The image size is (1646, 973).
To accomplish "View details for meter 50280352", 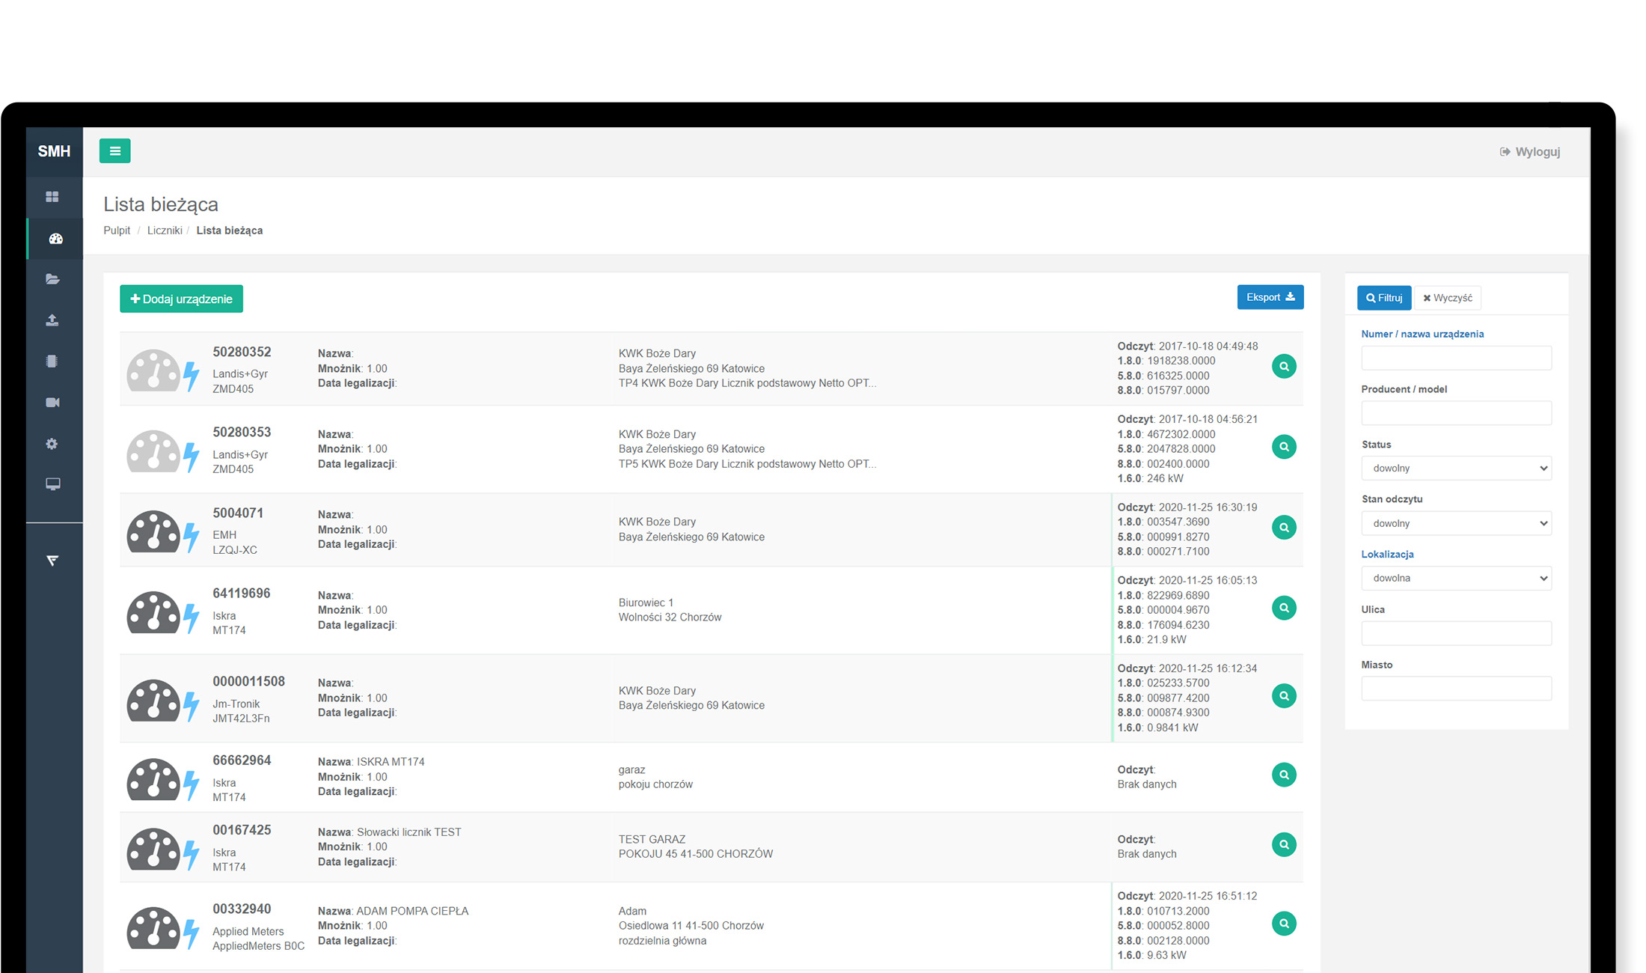I will click(x=1284, y=367).
